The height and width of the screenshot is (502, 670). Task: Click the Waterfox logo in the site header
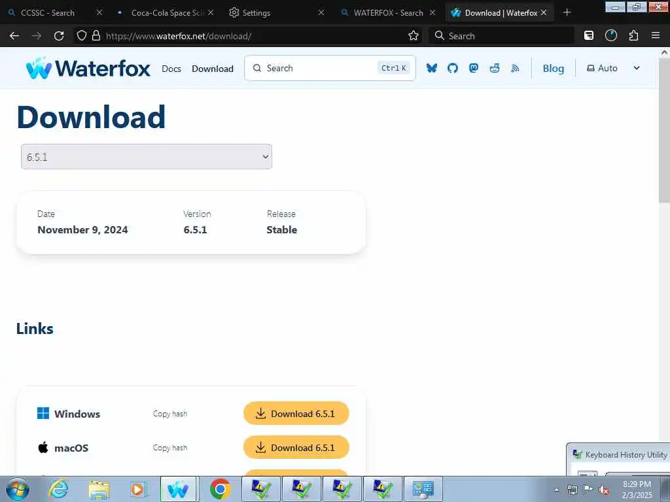pos(88,68)
